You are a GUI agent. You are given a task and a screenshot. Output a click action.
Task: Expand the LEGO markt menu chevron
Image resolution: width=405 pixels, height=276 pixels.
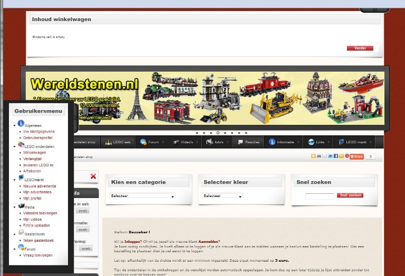coord(370,142)
